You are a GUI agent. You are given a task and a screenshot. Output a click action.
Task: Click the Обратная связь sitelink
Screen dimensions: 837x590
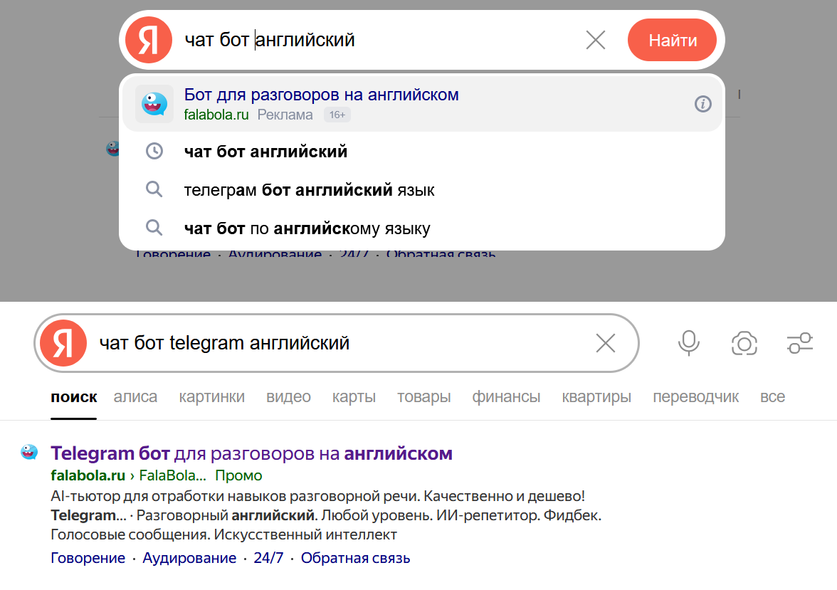355,558
